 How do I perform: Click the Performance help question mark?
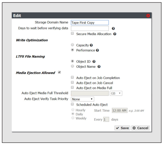click(97, 50)
